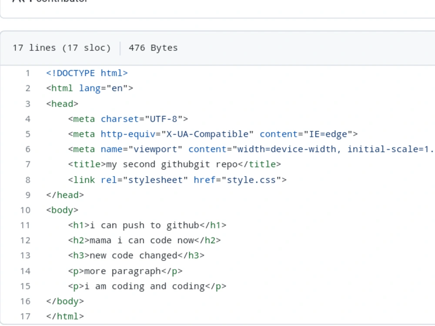The width and height of the screenshot is (435, 326).
Task: Click the link stylesheet style.css line
Action: [177, 180]
